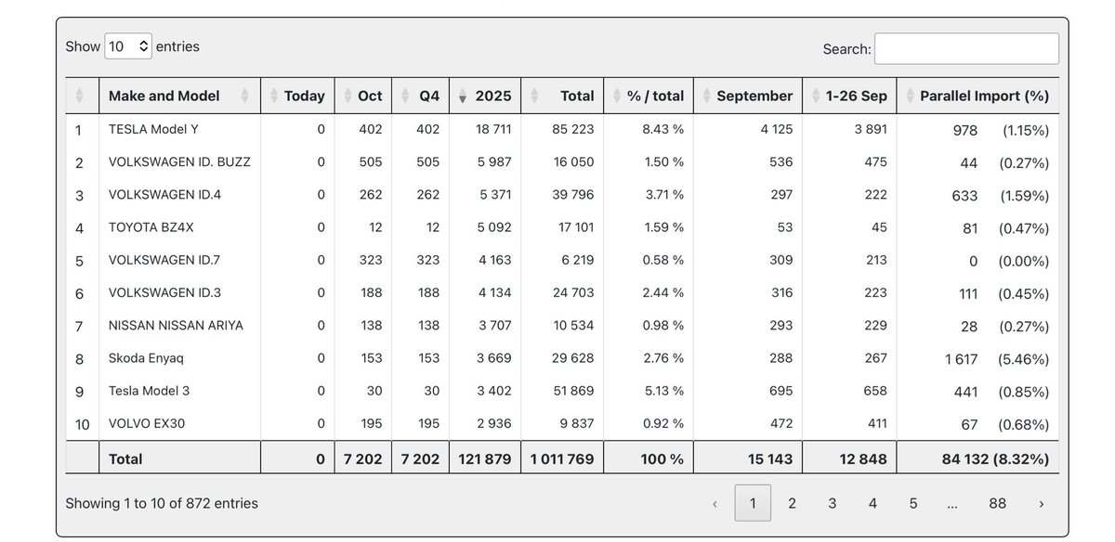Sort by the row number column arrows
This screenshot has height=542, width=1115.
[79, 96]
